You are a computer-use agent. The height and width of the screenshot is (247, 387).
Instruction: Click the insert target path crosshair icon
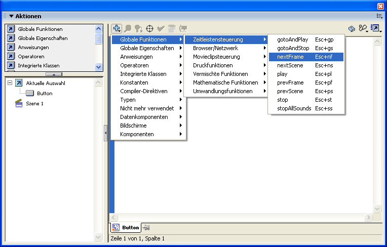150,29
